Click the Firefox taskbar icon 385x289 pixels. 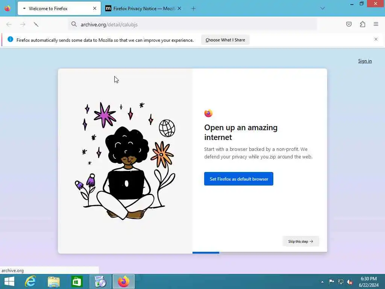(123, 281)
